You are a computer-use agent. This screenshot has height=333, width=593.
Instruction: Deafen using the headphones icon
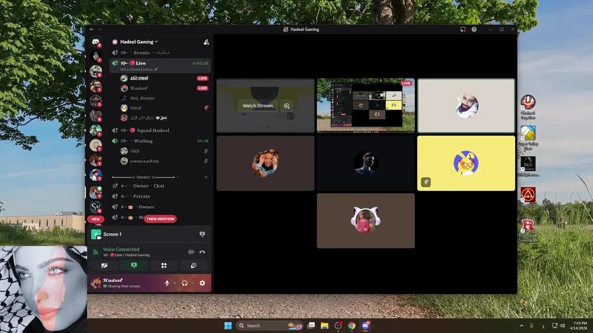coord(184,283)
